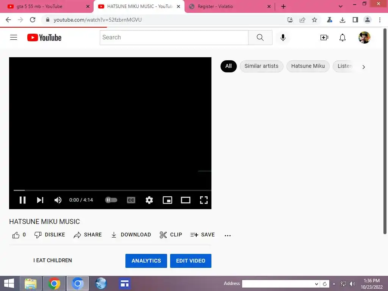Close the HATSUNE MIKU MUSIC tab
Image resolution: width=388 pixels, height=291 pixels.
(x=178, y=6)
